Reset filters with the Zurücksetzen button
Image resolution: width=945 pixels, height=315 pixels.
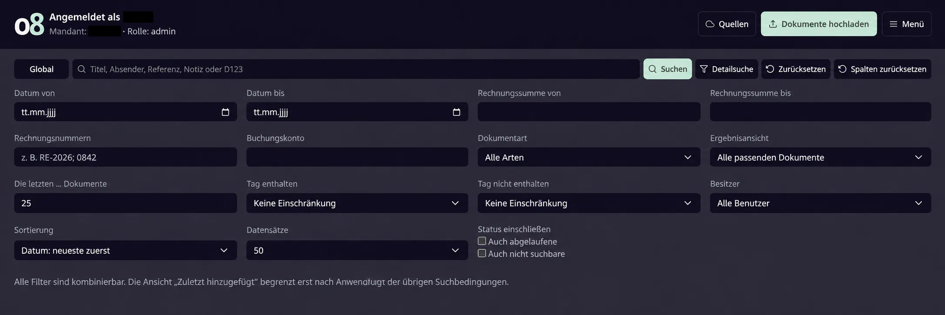click(796, 69)
